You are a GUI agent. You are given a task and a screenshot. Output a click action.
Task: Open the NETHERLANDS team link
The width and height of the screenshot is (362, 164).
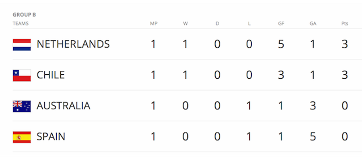tap(73, 44)
